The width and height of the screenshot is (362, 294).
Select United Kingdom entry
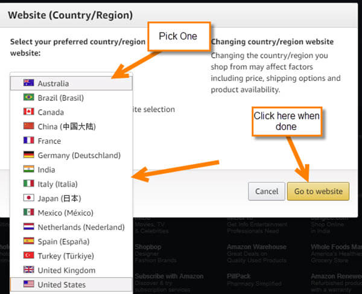(71, 270)
